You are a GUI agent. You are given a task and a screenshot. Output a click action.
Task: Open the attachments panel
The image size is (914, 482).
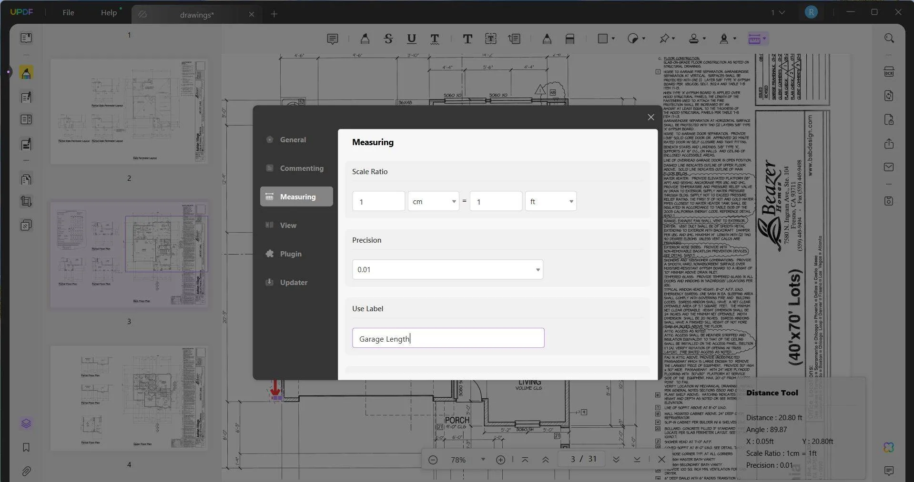pyautogui.click(x=26, y=472)
